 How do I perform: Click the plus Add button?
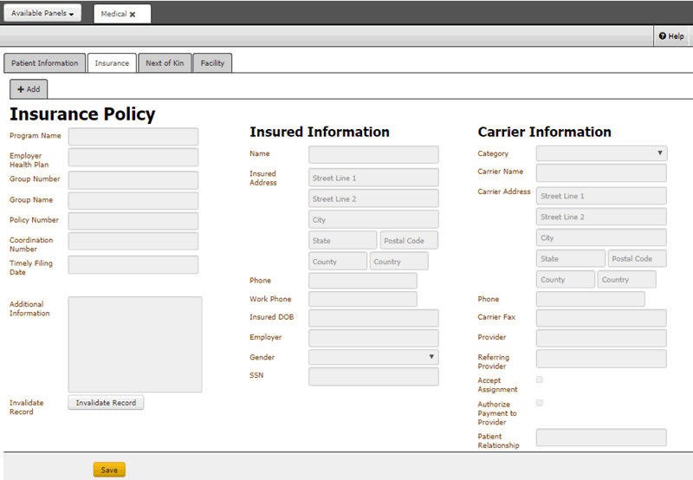[29, 89]
